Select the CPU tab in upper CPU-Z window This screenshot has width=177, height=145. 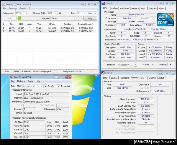tap(105, 8)
